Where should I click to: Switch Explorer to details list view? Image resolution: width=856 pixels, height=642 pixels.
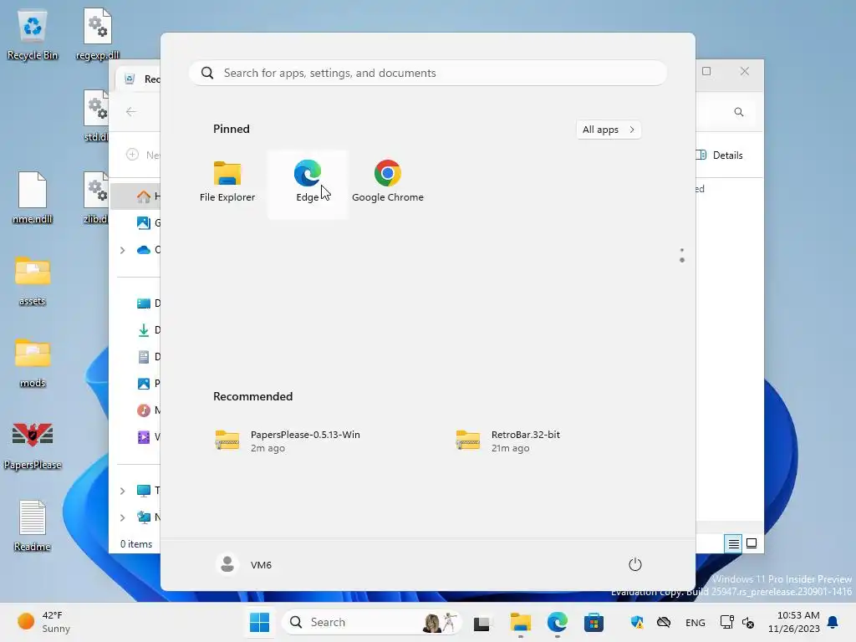733,543
